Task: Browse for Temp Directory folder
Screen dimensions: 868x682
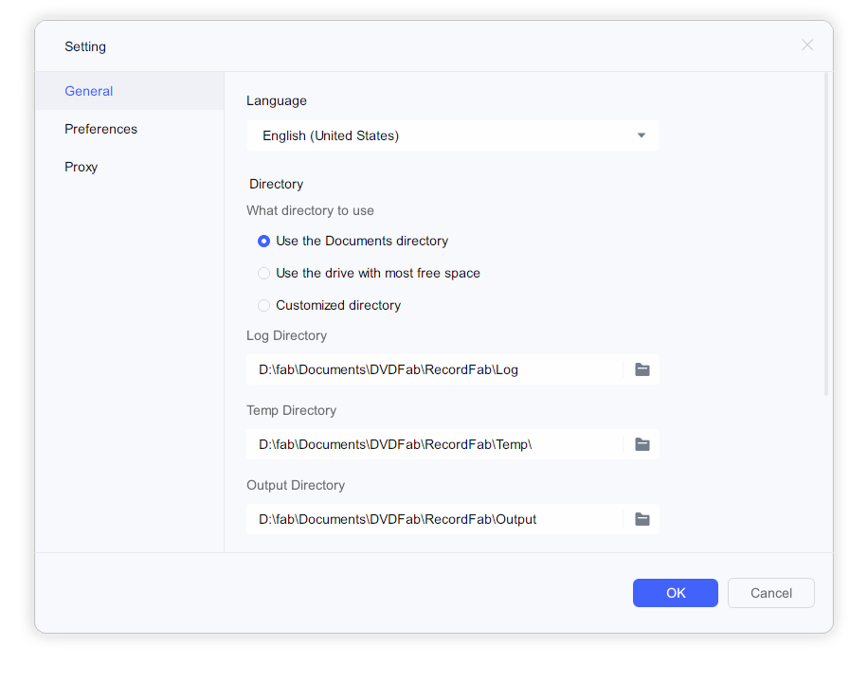Action: tap(642, 444)
